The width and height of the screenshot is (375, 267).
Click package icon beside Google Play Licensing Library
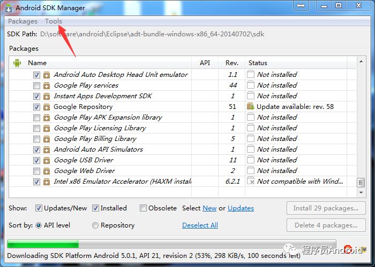(x=47, y=129)
